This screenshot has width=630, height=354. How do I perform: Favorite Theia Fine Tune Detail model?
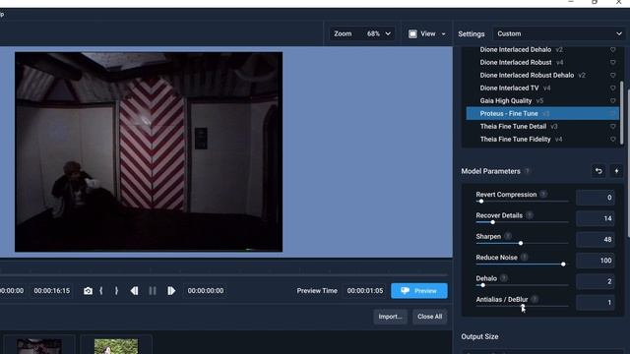(x=612, y=127)
